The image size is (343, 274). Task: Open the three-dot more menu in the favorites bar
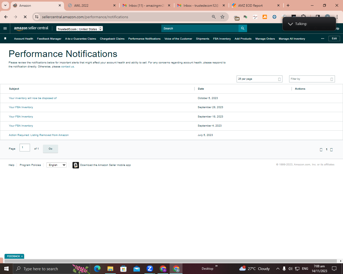pos(323,39)
